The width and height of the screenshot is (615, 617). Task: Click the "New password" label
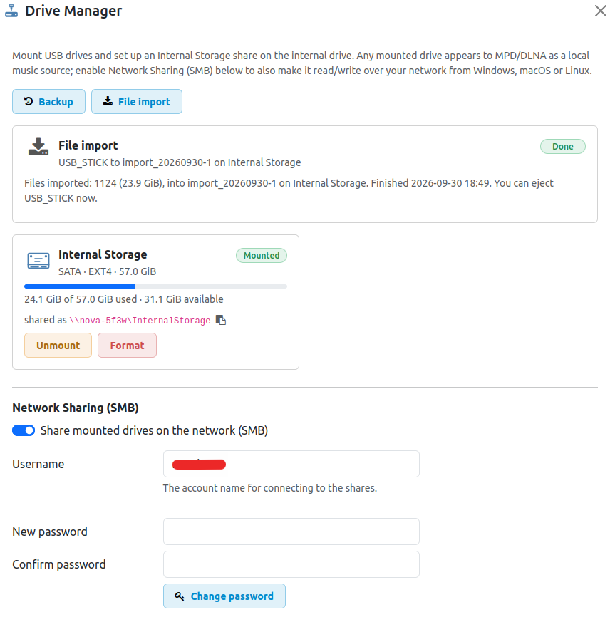tap(50, 532)
